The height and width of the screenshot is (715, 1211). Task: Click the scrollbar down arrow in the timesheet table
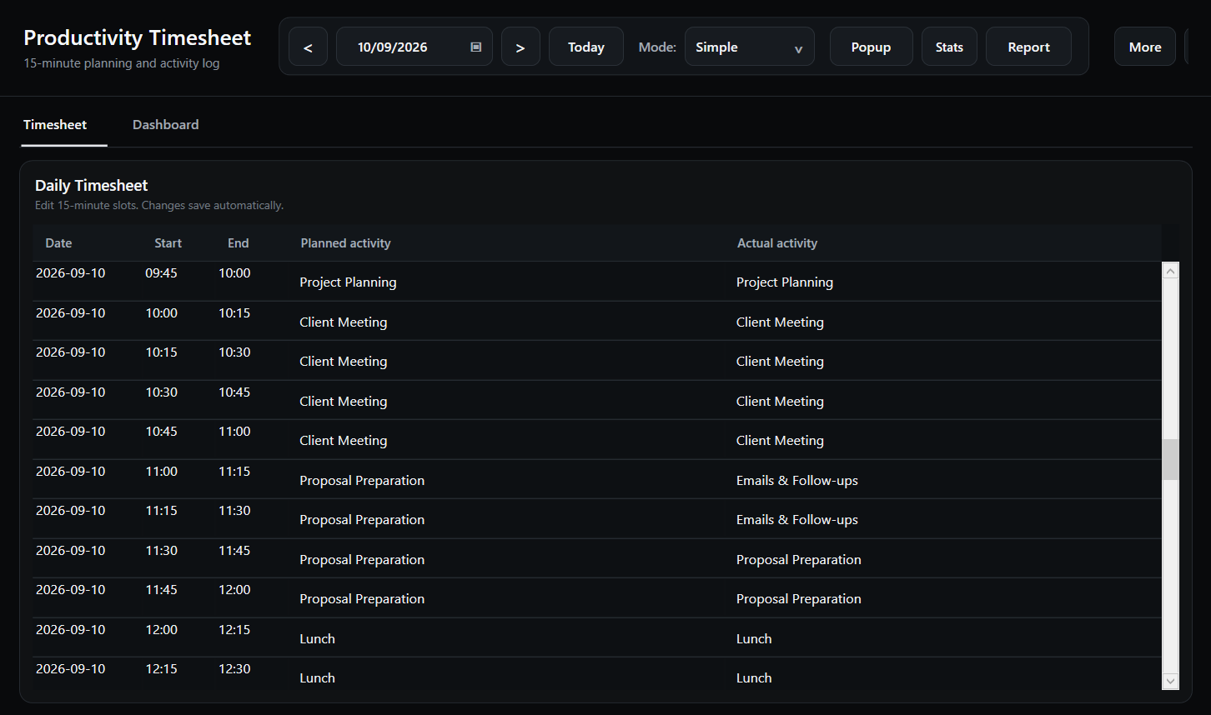click(x=1170, y=681)
